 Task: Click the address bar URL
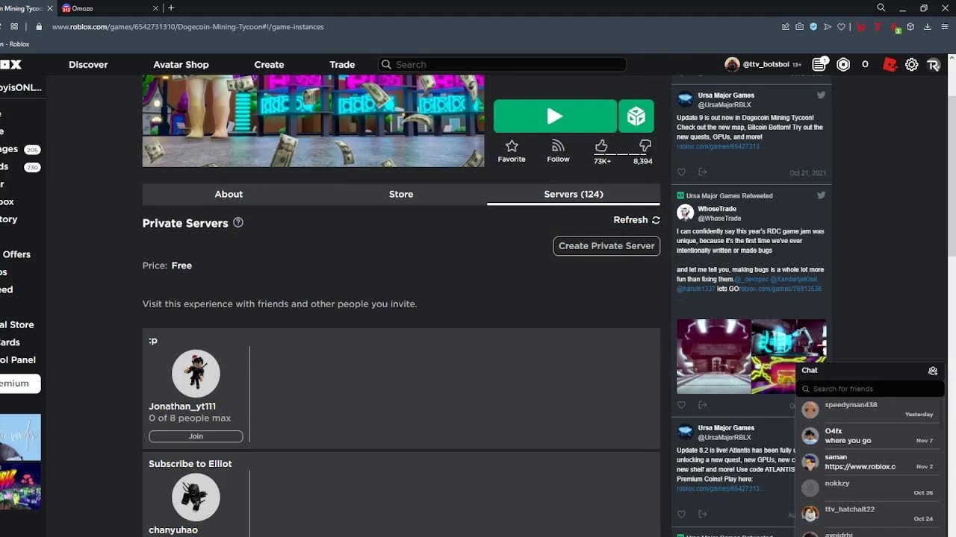(x=187, y=27)
